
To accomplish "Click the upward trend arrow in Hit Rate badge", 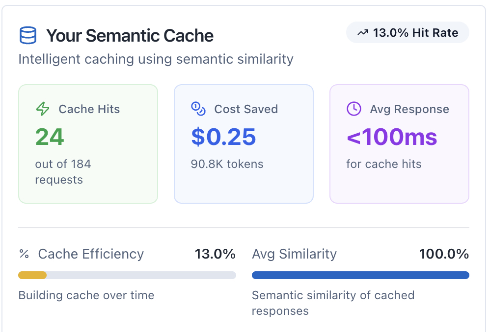I will (362, 32).
